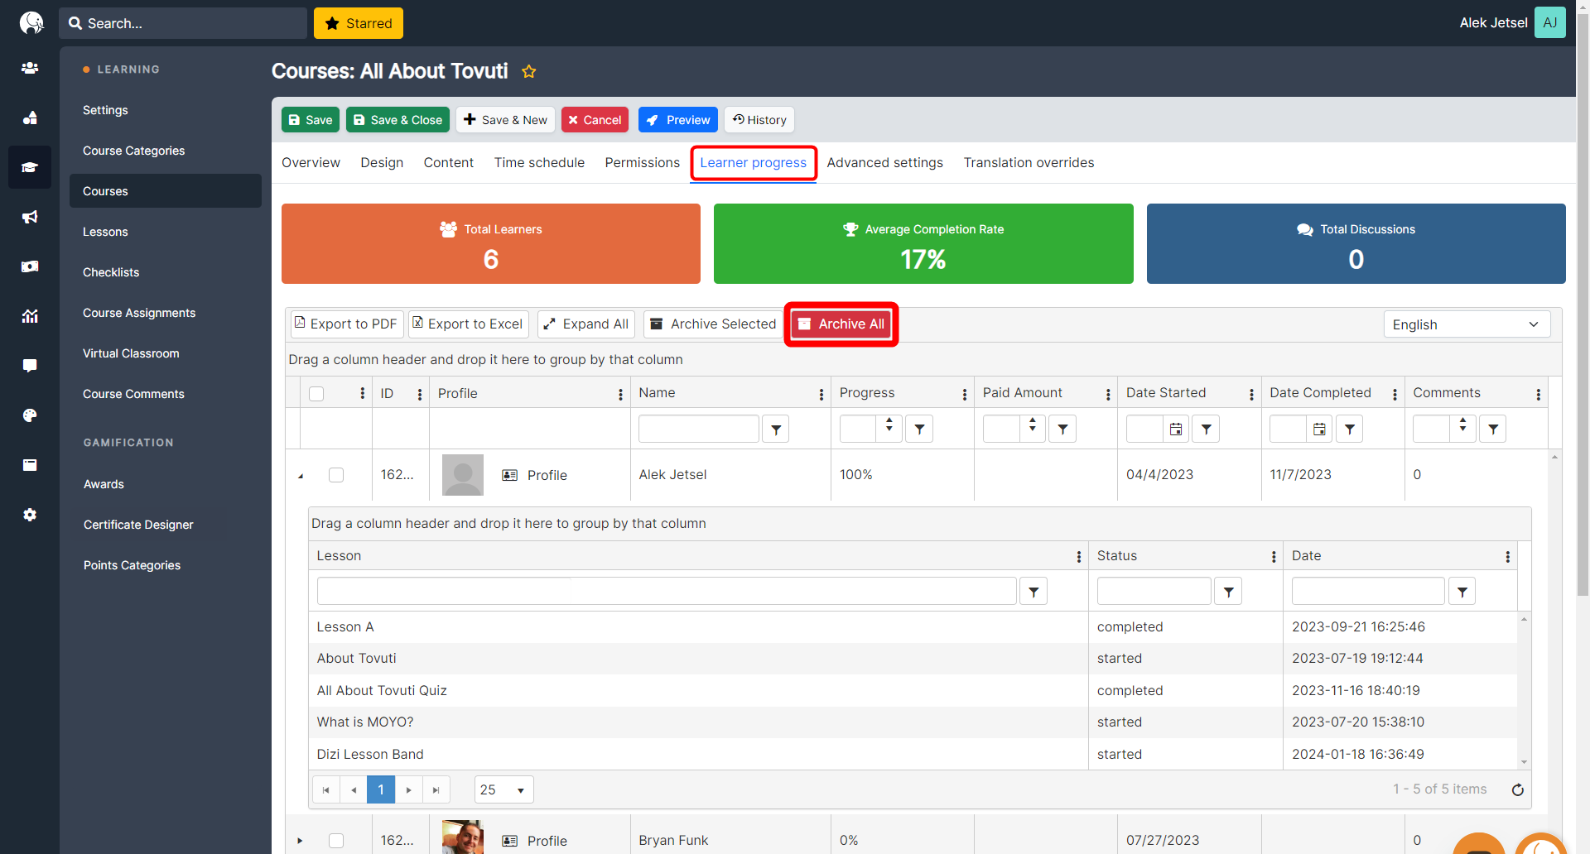The image size is (1590, 854).
Task: Click the AJ user avatar
Action: tap(1549, 22)
